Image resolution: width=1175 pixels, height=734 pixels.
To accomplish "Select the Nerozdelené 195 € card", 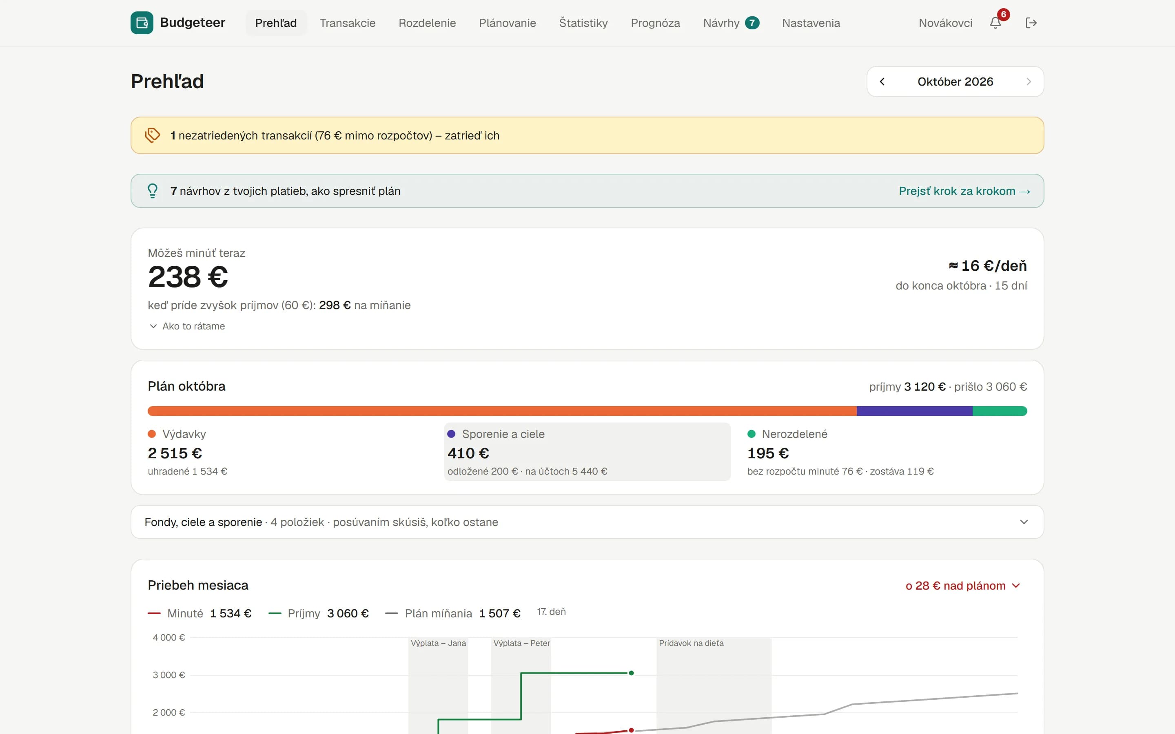I will coord(887,452).
